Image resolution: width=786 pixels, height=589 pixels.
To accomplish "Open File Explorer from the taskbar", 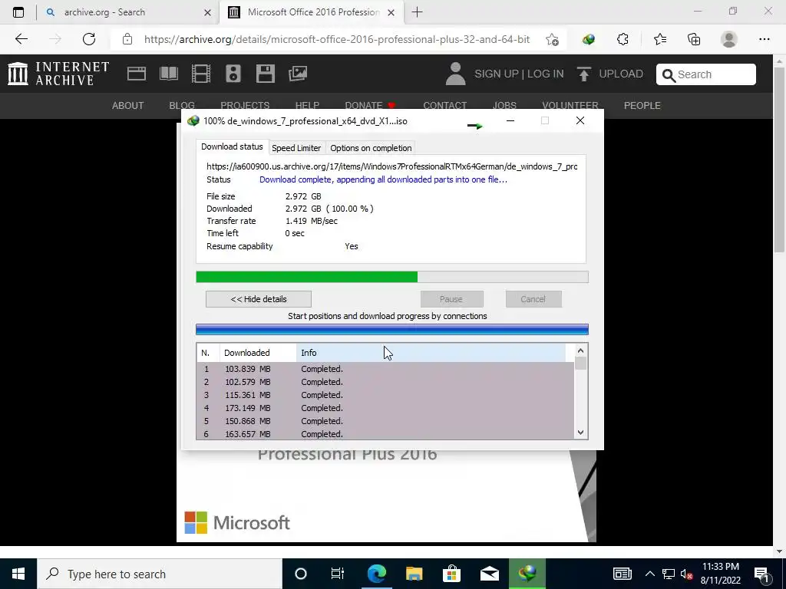I will tap(414, 574).
